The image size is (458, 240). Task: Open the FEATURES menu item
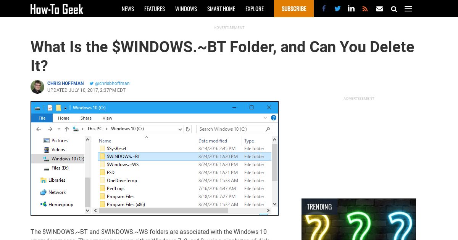point(155,9)
